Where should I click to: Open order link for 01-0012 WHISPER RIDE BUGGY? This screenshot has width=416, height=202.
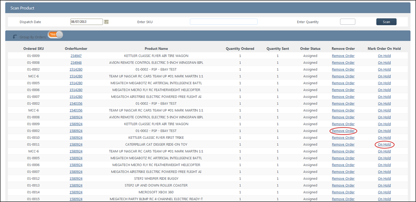76,179
